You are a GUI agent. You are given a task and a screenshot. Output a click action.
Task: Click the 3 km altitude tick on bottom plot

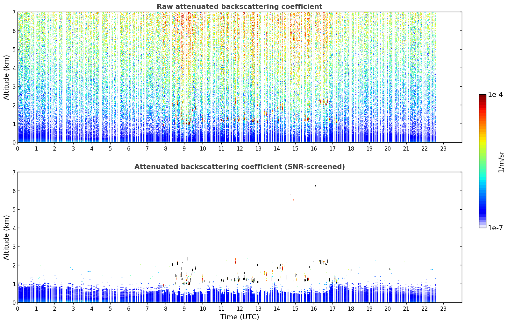(x=14, y=247)
